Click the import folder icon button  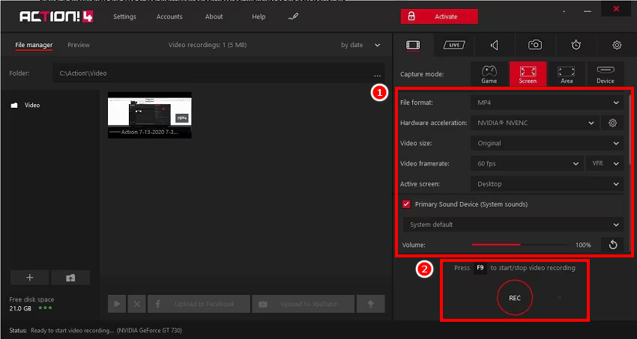[70, 278]
